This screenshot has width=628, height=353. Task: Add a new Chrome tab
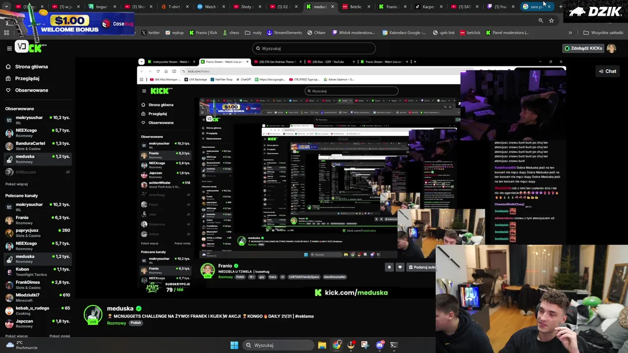coord(561,6)
